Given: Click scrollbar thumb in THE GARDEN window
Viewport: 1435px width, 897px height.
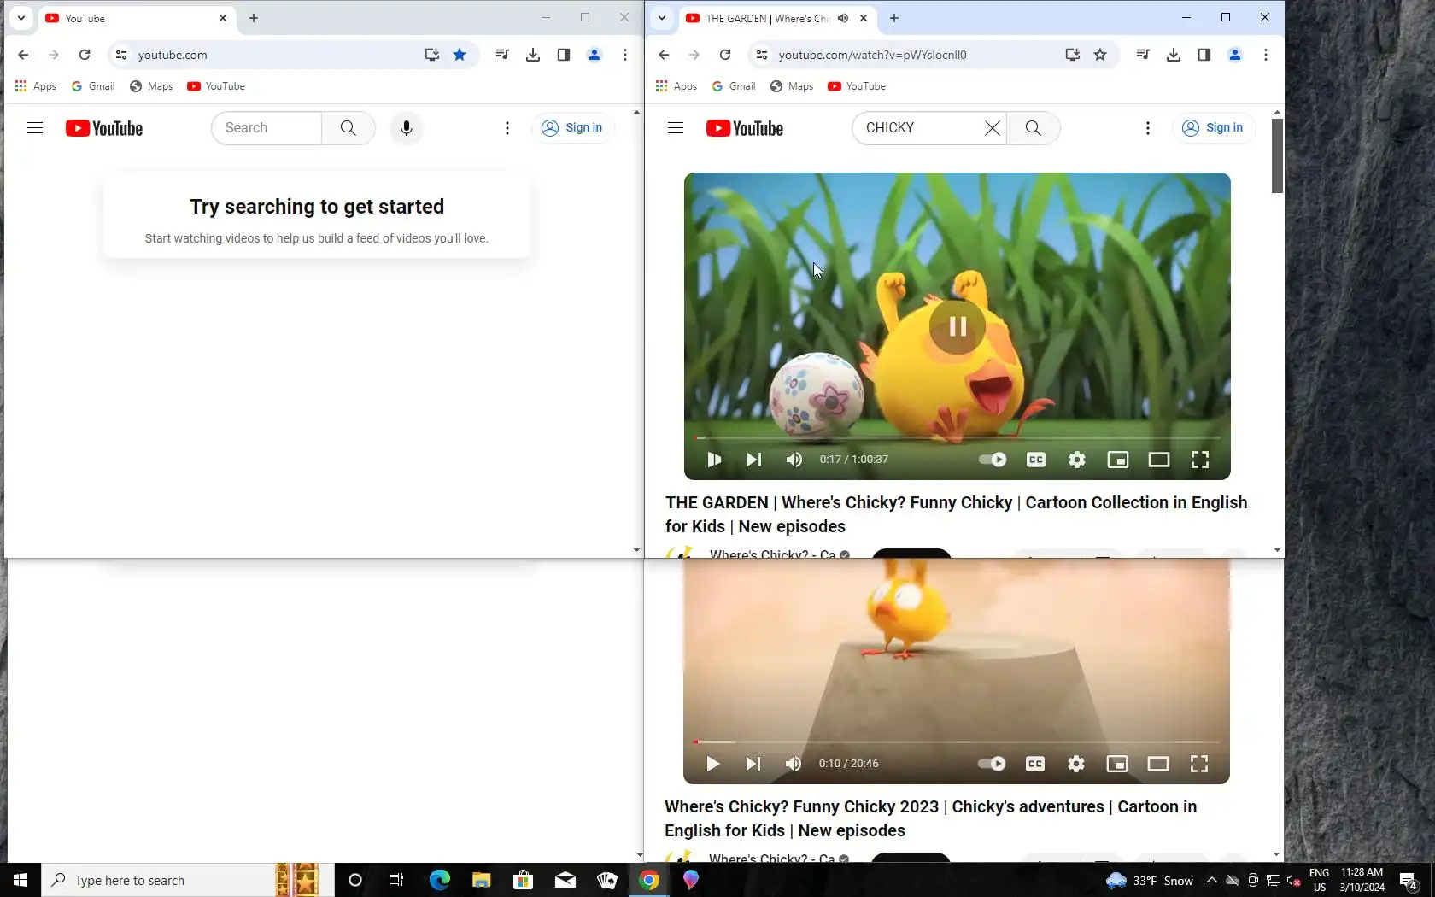Looking at the screenshot, I should [x=1277, y=155].
